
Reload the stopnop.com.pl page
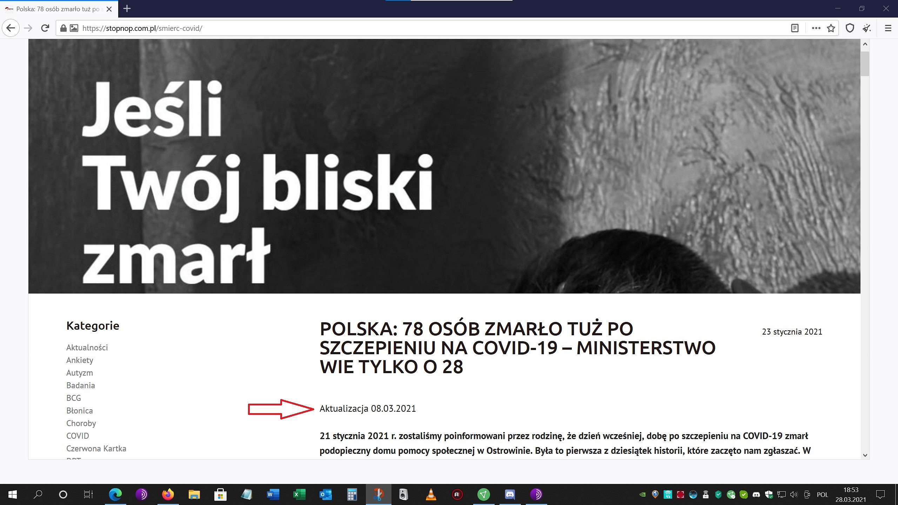(x=45, y=28)
